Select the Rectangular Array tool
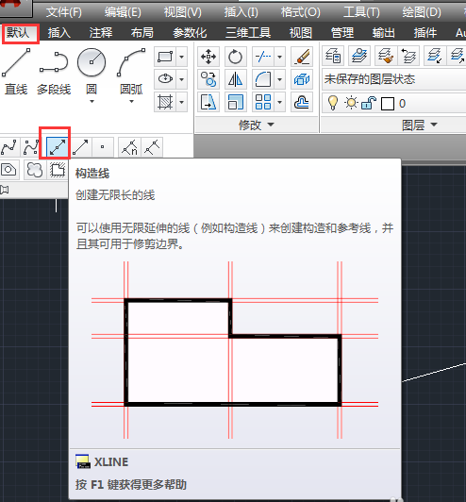The height and width of the screenshot is (502, 466). pos(263,102)
